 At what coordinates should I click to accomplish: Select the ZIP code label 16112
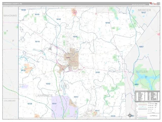(x=23, y=70)
